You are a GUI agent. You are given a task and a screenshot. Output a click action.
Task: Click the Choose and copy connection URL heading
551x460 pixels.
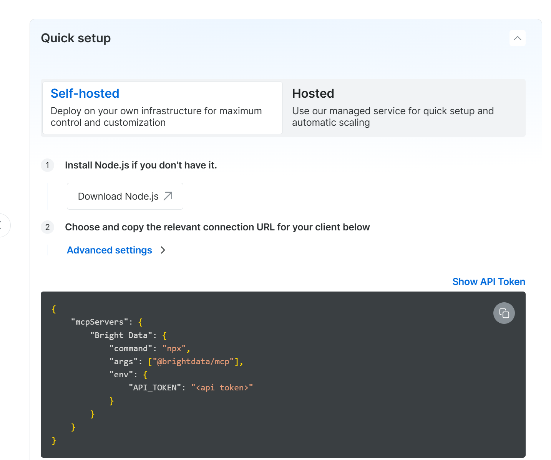pyautogui.click(x=217, y=227)
